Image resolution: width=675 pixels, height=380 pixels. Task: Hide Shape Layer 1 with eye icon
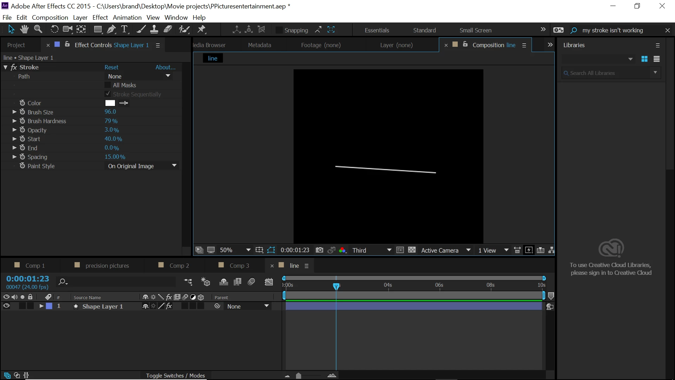(x=6, y=306)
